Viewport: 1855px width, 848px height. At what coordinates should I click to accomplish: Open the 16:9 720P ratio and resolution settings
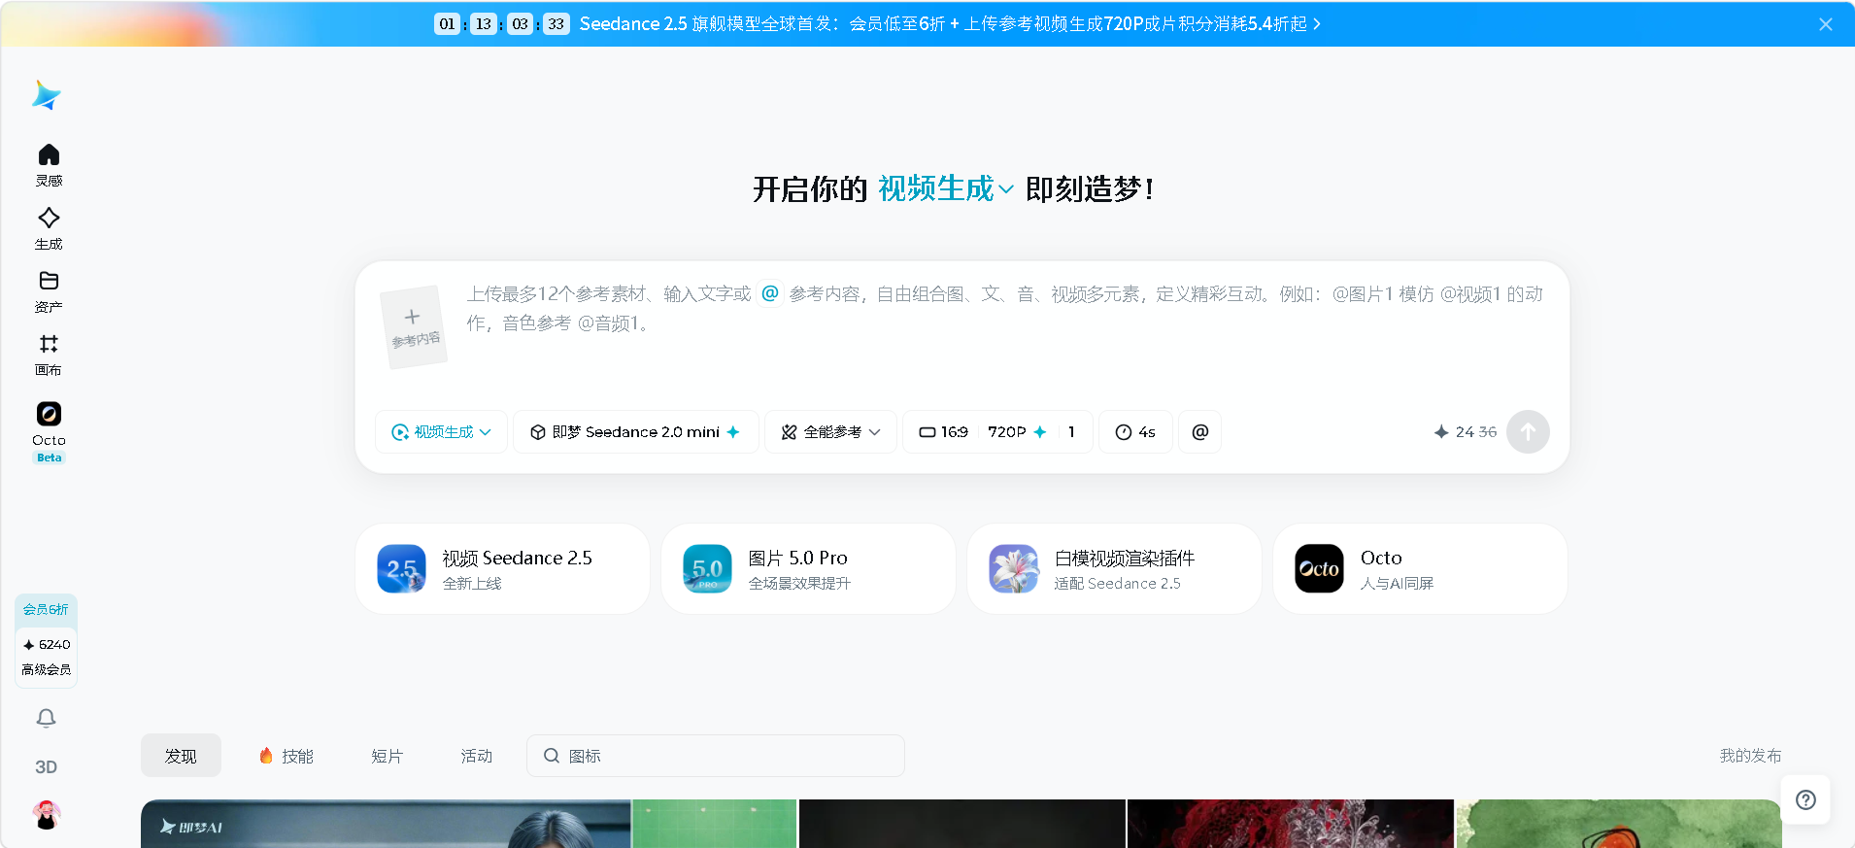click(x=997, y=431)
